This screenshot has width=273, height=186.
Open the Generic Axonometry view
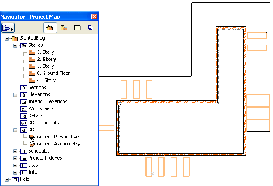58,144
